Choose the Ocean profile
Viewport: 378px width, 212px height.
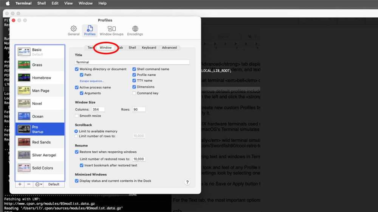tap(40, 116)
